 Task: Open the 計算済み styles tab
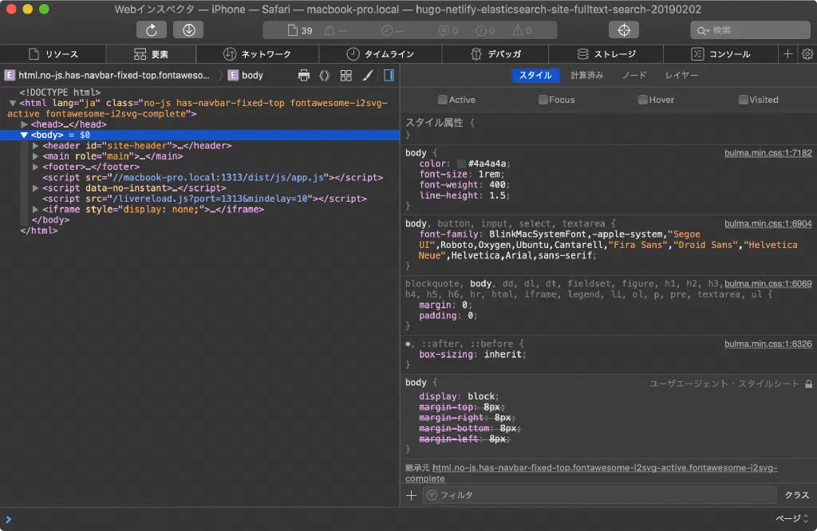click(586, 75)
